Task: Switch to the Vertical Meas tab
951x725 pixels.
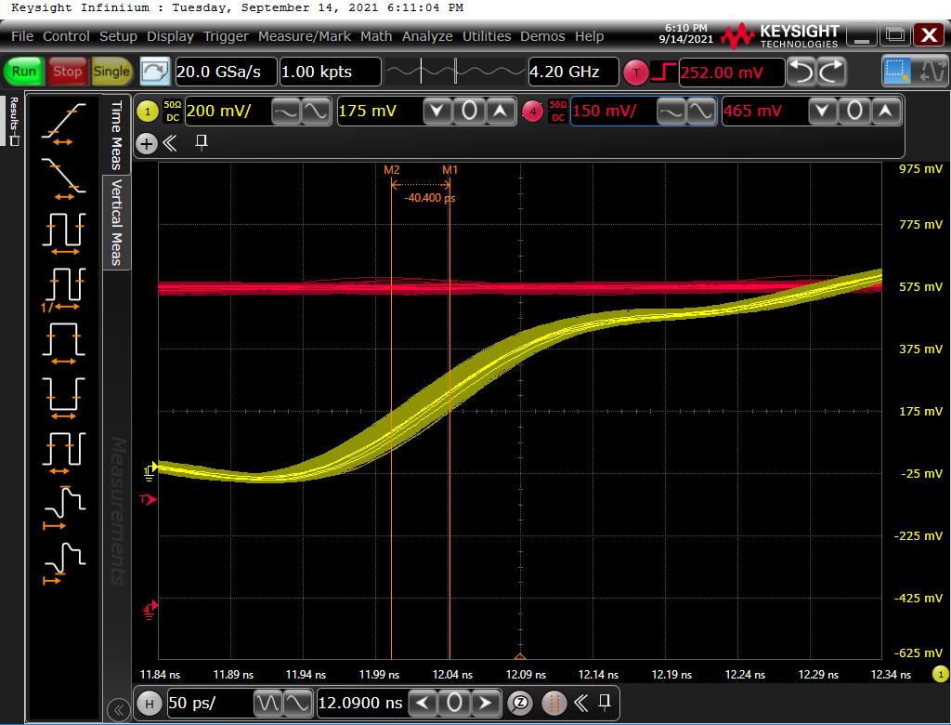Action: (x=117, y=222)
